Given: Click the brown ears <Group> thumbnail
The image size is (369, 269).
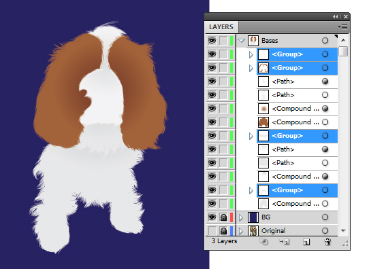Looking at the screenshot, I should [263, 68].
